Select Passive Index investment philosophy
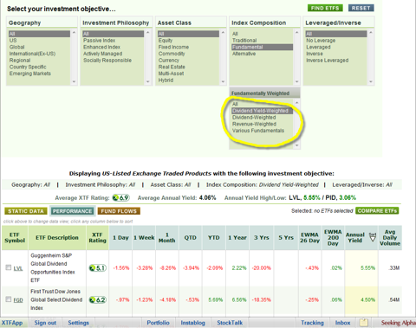 click(x=99, y=41)
